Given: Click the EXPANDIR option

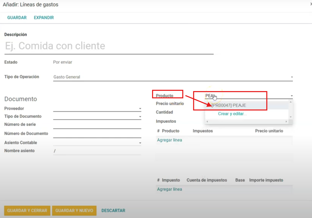Looking at the screenshot, I should (x=44, y=18).
